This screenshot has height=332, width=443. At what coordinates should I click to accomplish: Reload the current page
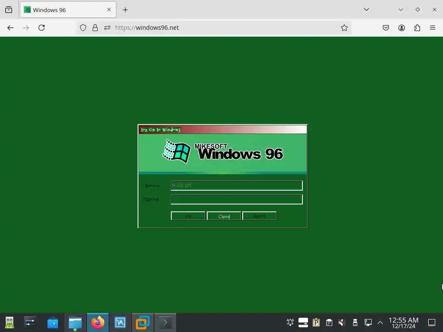coord(42,28)
